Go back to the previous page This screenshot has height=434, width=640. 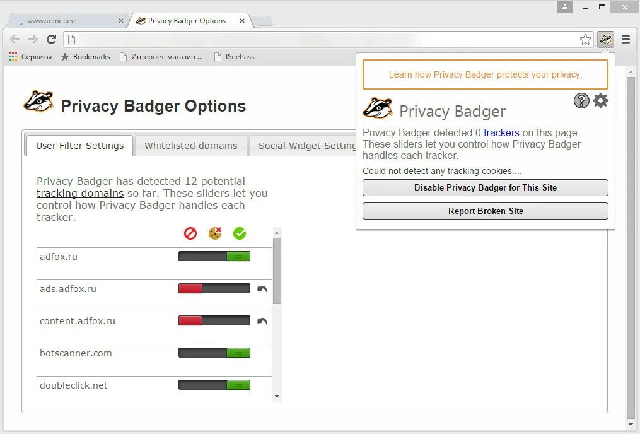click(15, 39)
